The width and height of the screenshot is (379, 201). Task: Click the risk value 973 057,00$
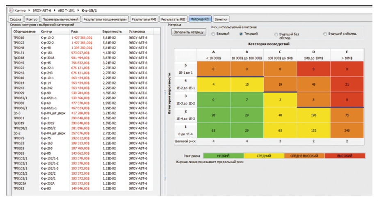click(x=80, y=53)
